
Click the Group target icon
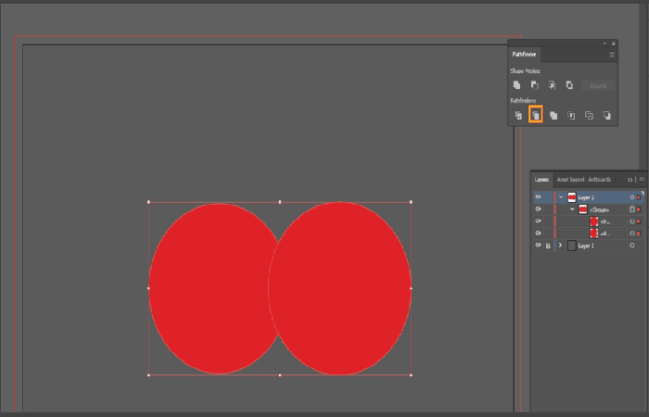tap(632, 209)
